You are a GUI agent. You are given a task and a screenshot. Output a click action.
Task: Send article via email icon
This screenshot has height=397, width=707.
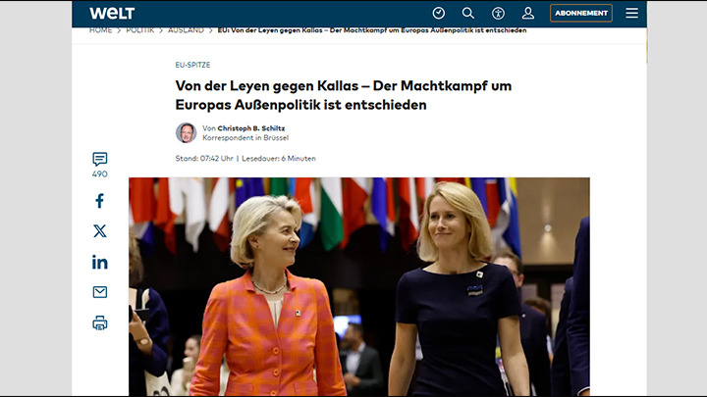click(x=99, y=292)
